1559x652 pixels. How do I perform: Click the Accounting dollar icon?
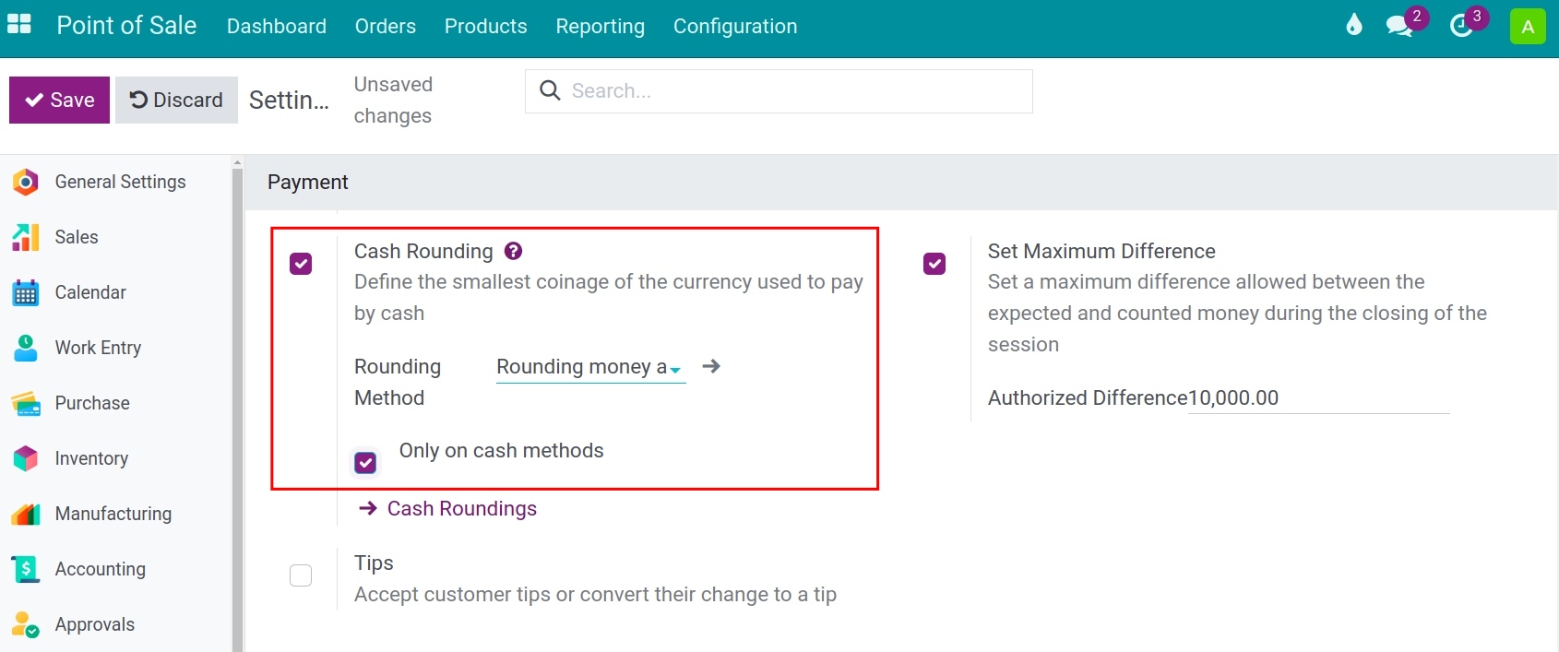click(26, 569)
